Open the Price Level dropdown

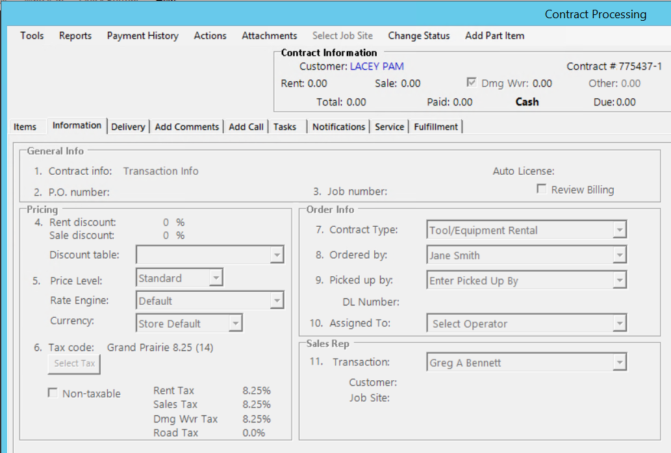(216, 278)
